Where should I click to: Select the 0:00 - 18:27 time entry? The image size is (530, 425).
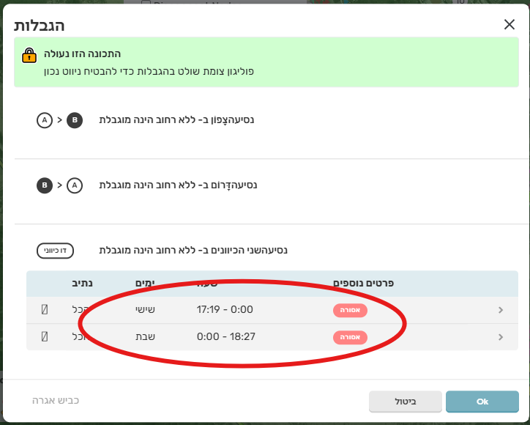click(225, 337)
